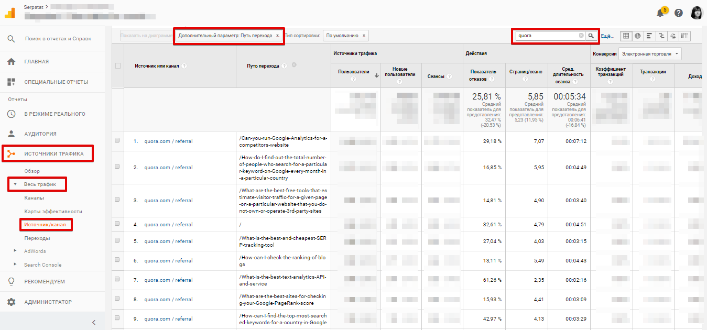Show help for Сеансы metric

(449, 76)
